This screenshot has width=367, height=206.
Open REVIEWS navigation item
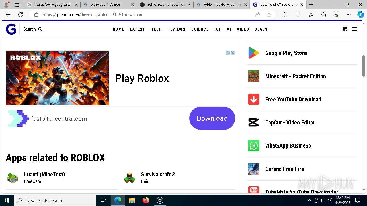pyautogui.click(x=176, y=29)
